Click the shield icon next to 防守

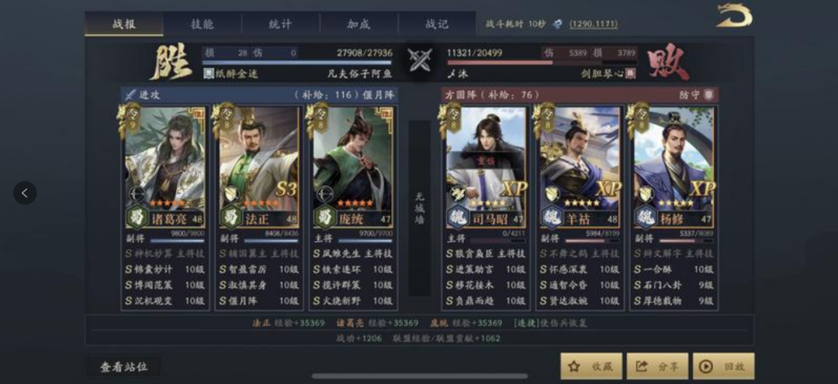[x=708, y=94]
